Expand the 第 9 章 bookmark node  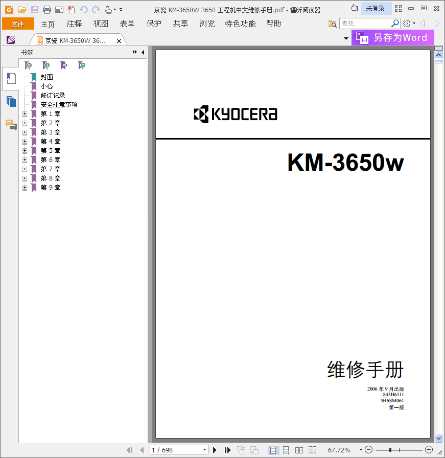click(x=25, y=188)
